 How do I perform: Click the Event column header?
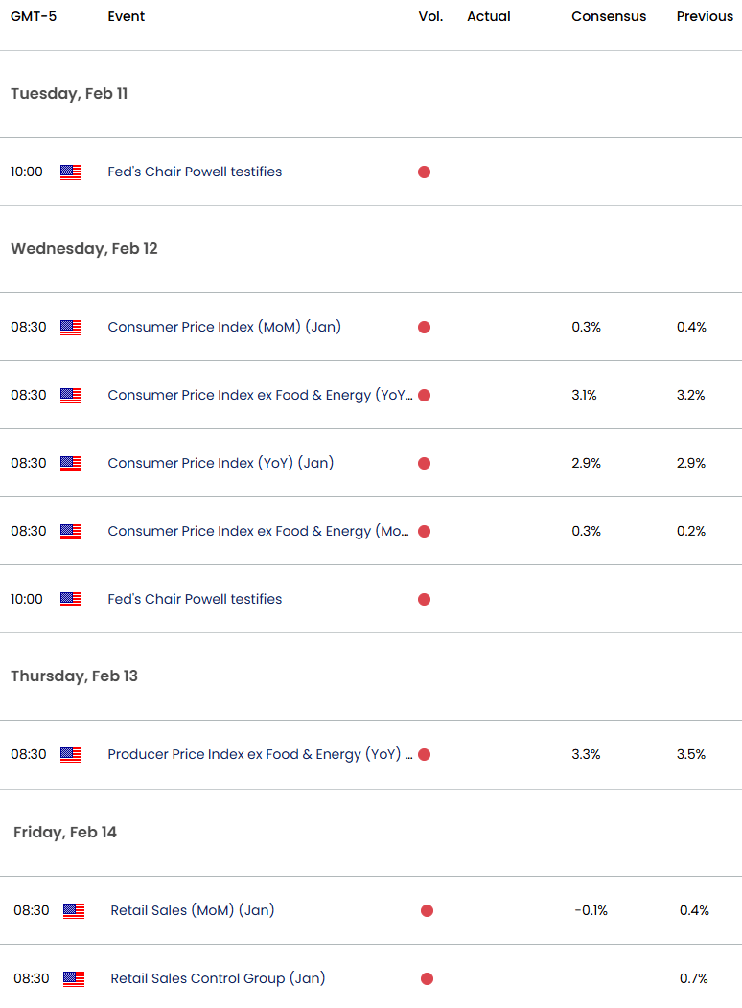click(126, 16)
